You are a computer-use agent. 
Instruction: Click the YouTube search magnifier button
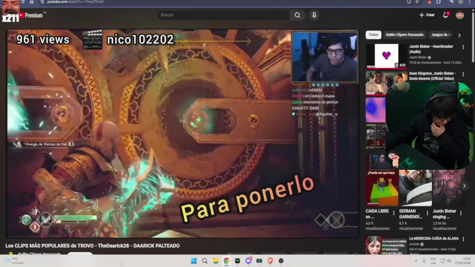pos(297,15)
